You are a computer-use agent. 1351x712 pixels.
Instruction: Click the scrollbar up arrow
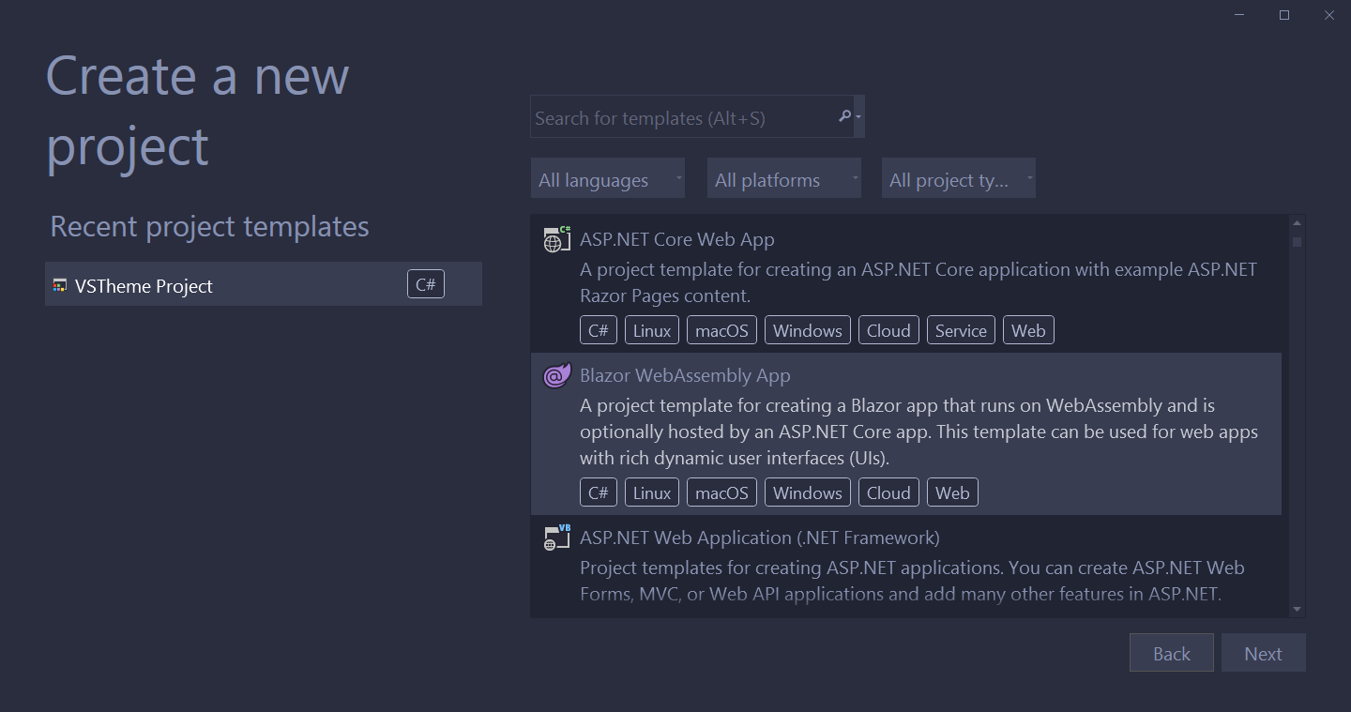(1298, 221)
